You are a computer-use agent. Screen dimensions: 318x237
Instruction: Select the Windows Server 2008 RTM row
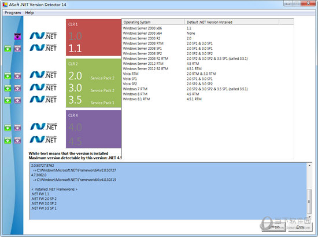pyautogui.click(x=208, y=43)
